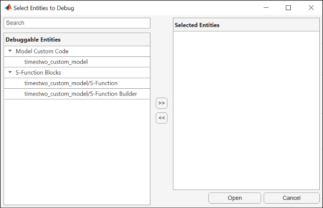This screenshot has width=323, height=208.
Task: Click the Selected Entities column header
Action: (x=246, y=25)
